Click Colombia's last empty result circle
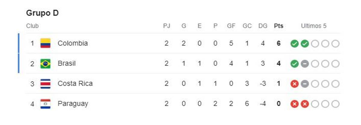 [335, 44]
